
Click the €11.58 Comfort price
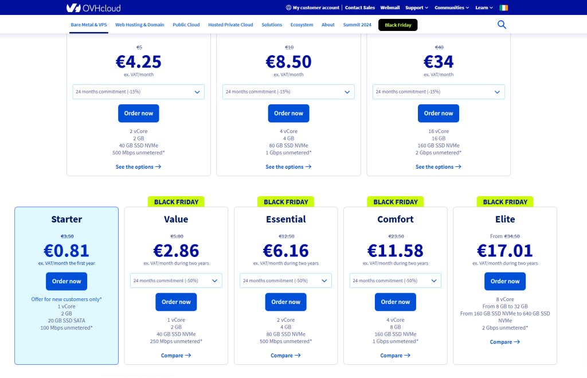point(396,250)
